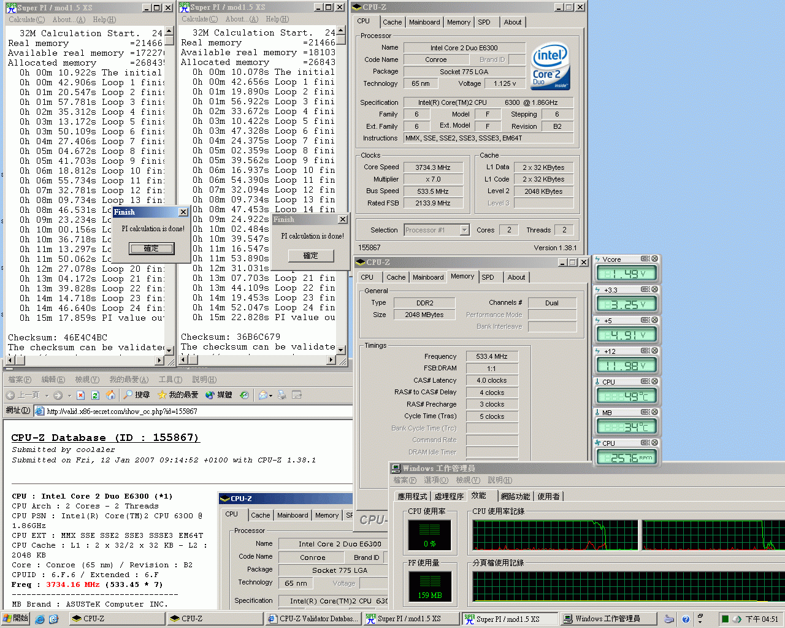Open 我的最愛 favorites from the toolbar
785x628 pixels.
[178, 395]
